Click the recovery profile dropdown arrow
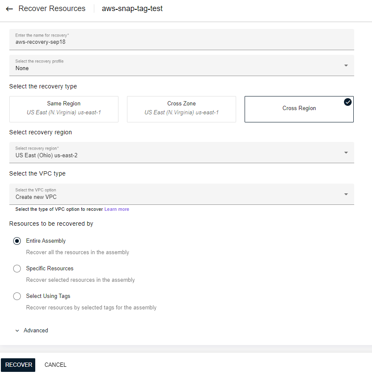 [x=346, y=65]
